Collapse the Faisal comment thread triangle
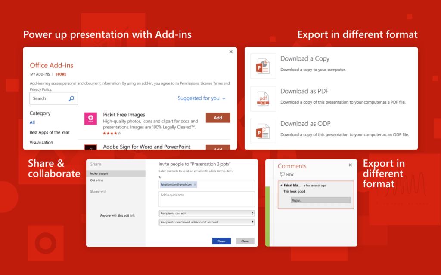The width and height of the screenshot is (441, 275). (x=281, y=186)
